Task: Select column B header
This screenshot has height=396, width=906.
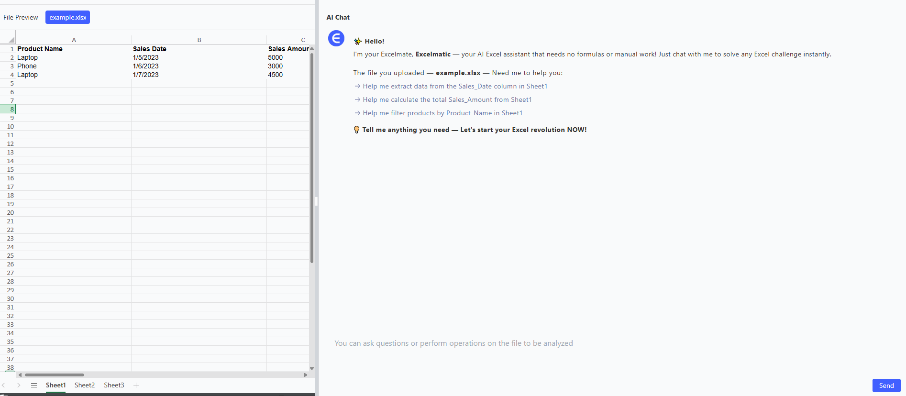Action: click(x=199, y=40)
